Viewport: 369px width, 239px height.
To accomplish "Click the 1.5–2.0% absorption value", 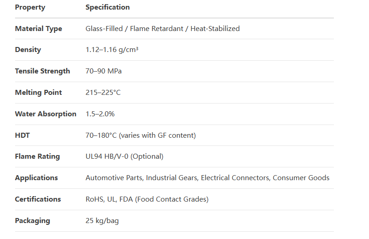I will (100, 114).
